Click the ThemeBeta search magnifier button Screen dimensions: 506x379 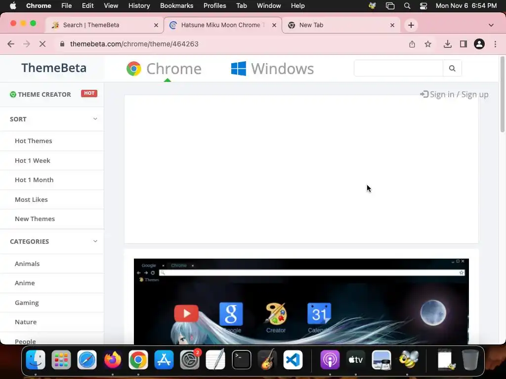pyautogui.click(x=452, y=68)
